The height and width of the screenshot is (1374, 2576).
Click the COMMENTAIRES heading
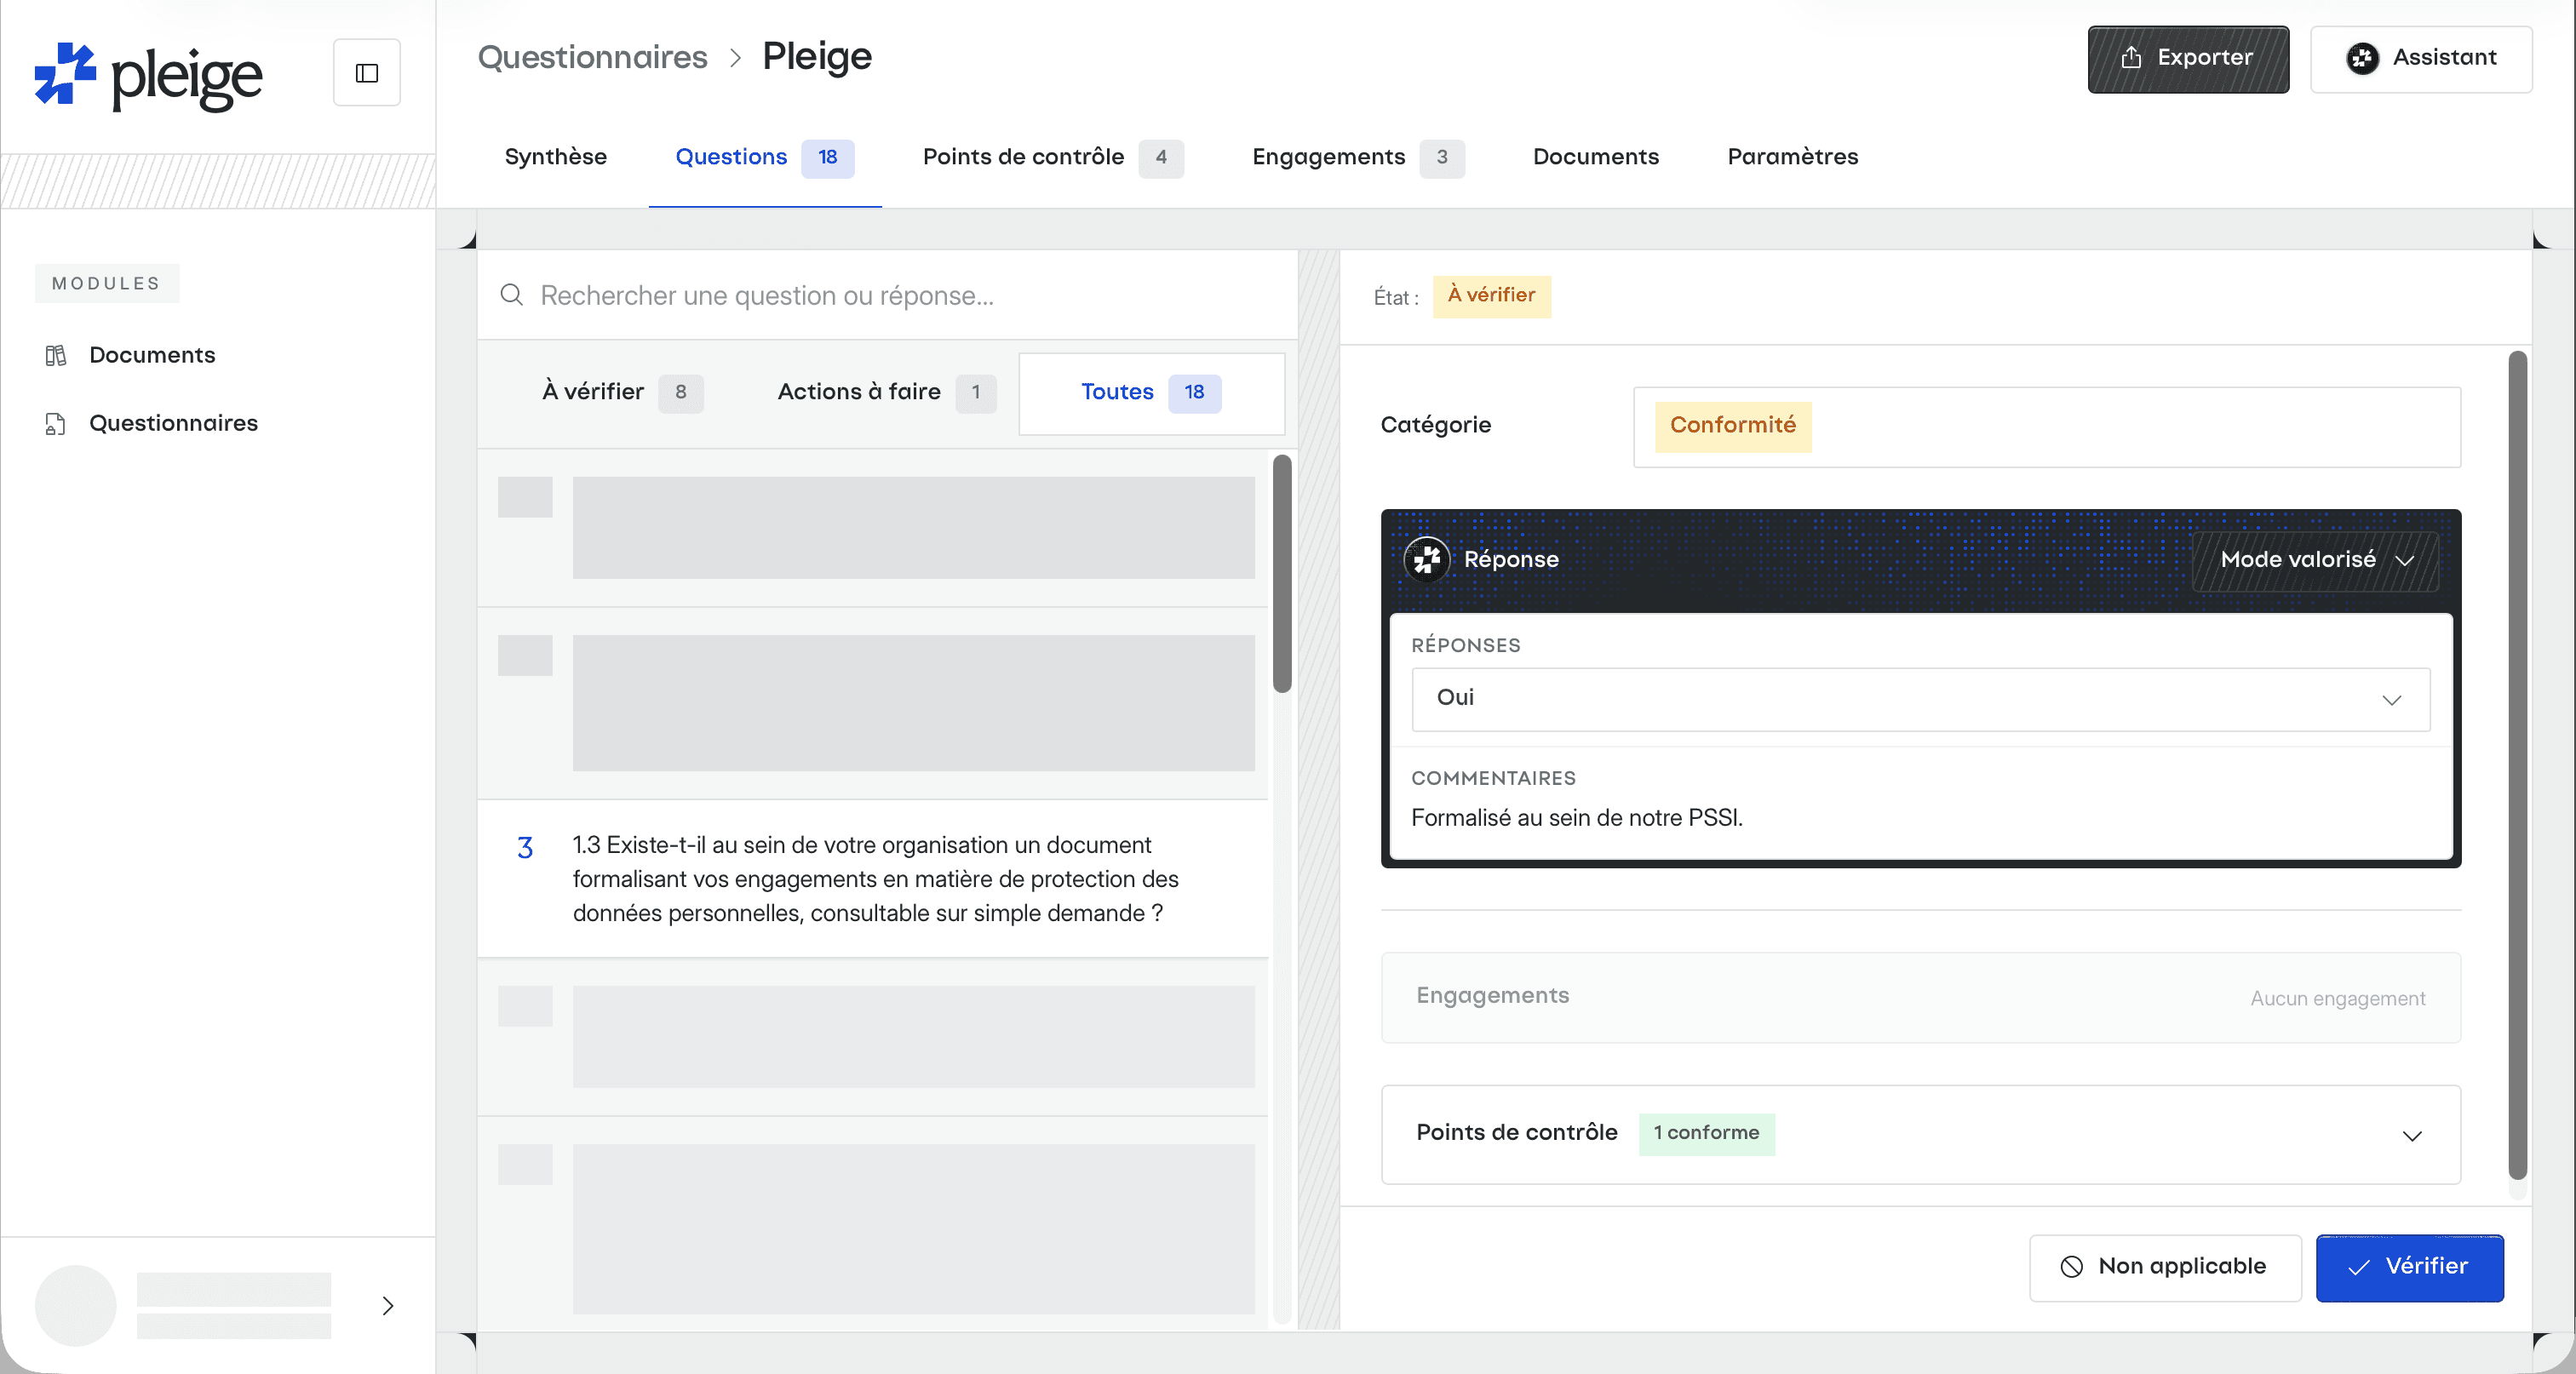click(1493, 778)
